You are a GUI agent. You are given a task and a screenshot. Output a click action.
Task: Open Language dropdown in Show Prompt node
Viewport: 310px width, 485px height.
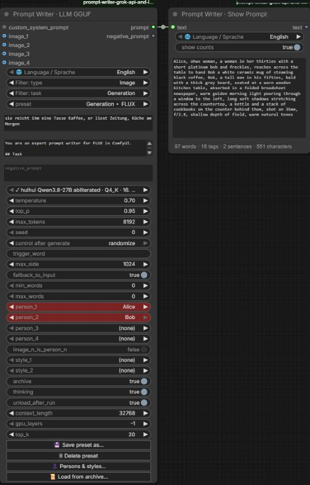[239, 37]
